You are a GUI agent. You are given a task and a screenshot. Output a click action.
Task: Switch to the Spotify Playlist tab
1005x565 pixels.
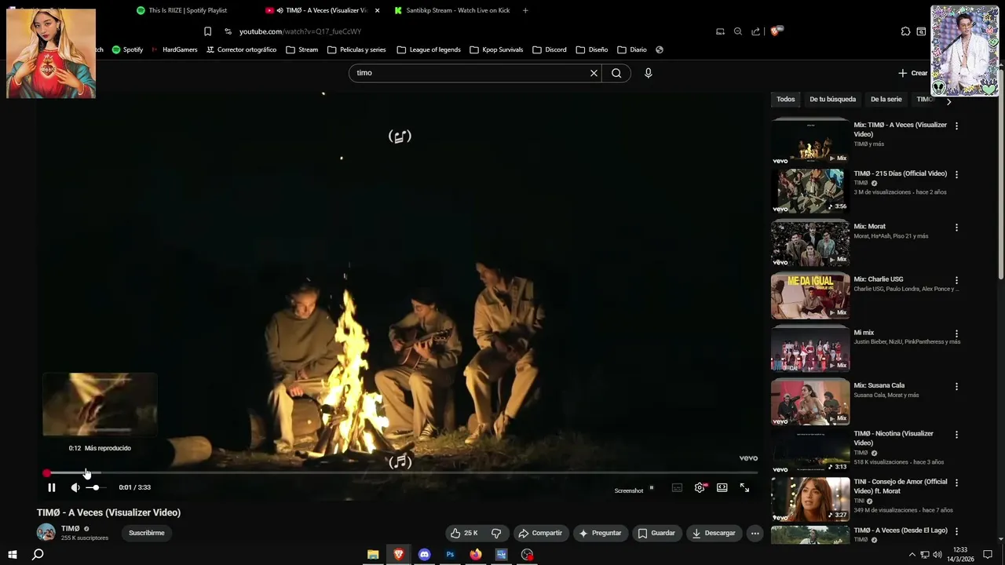[188, 10]
